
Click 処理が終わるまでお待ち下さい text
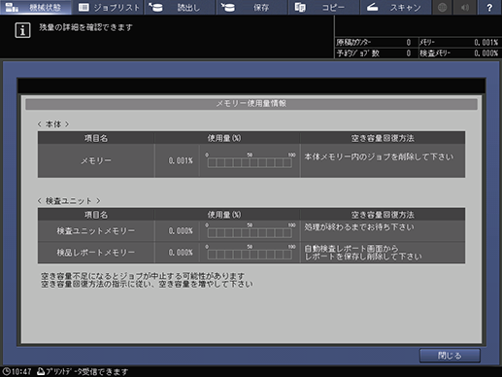(359, 227)
